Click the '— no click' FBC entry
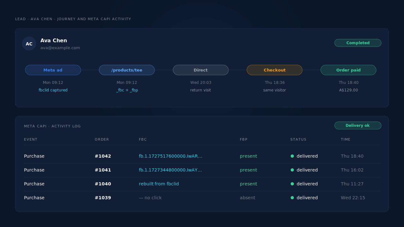 pyautogui.click(x=150, y=198)
